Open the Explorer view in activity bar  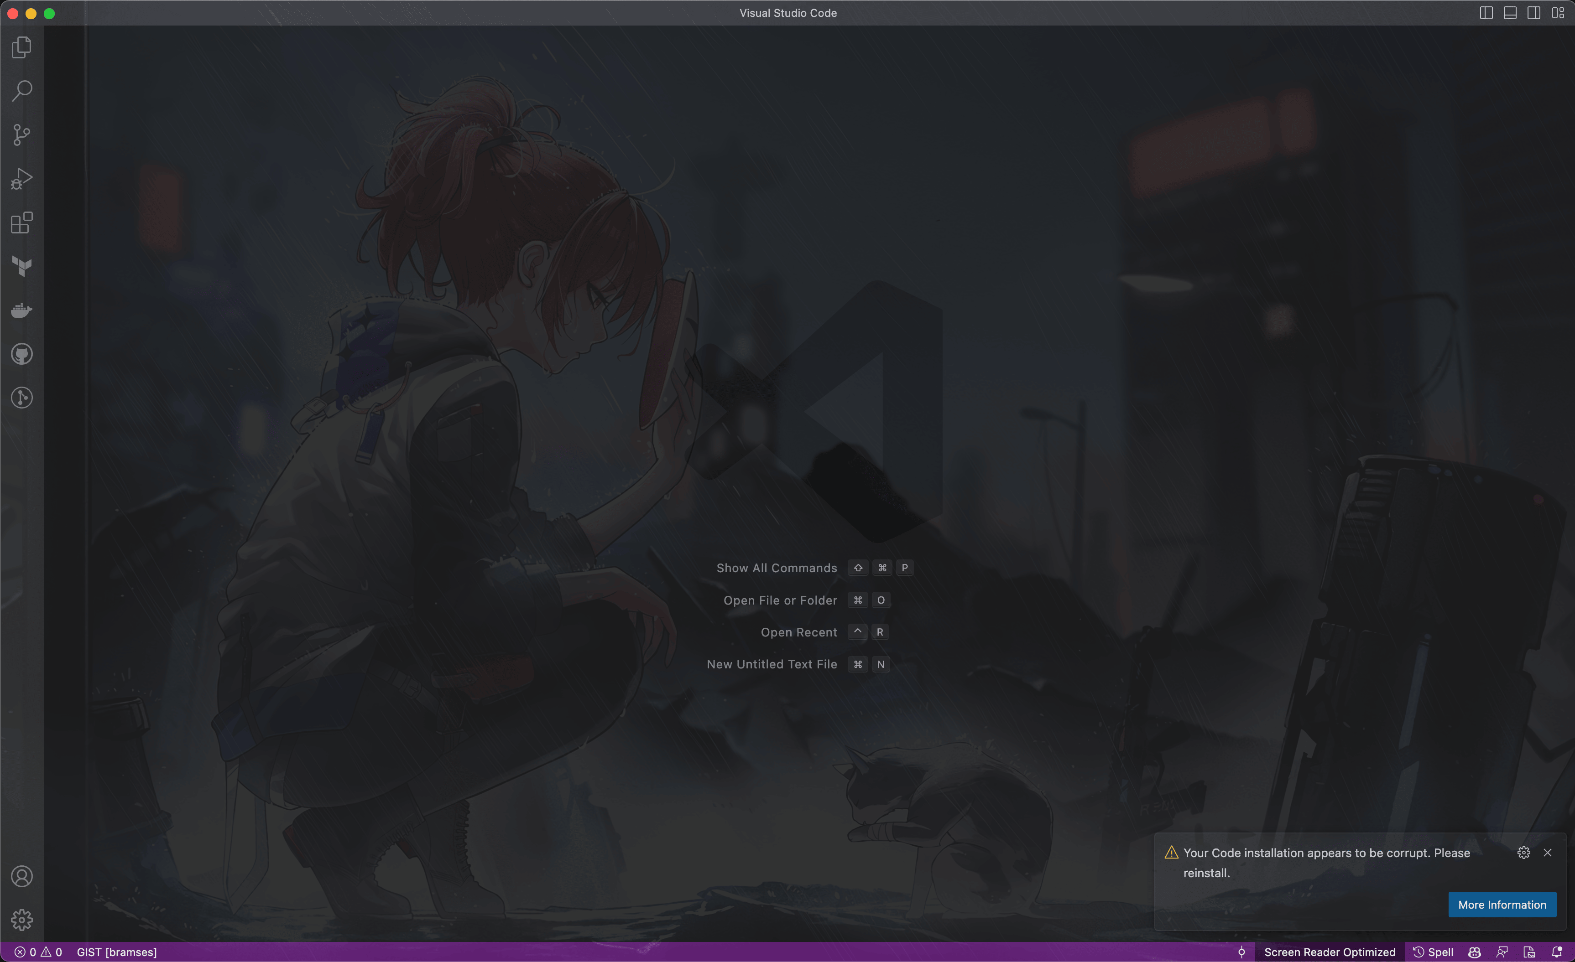(x=22, y=47)
